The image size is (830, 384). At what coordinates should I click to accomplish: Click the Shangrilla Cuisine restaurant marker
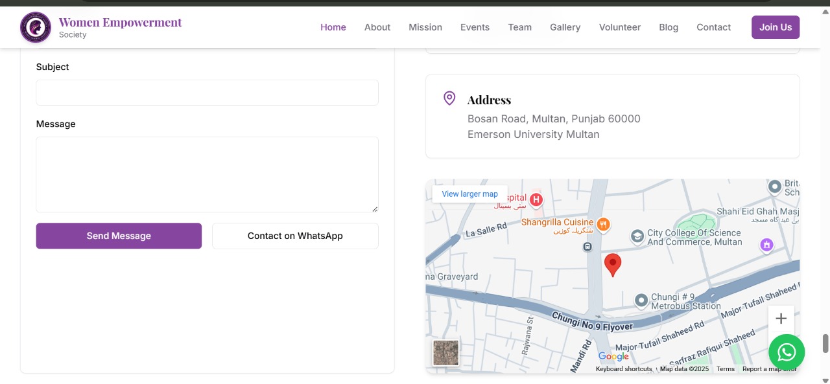(603, 224)
